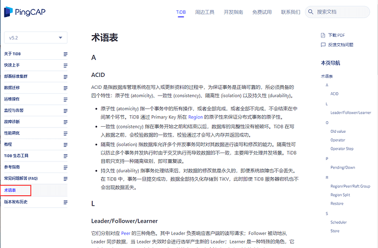Open the 故障诊断 sidebar item
This screenshot has width=378, height=248.
click(12, 122)
